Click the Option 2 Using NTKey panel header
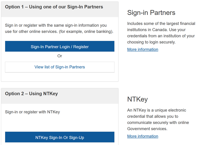Screen dimensions: 198x145 [x=31, y=94]
